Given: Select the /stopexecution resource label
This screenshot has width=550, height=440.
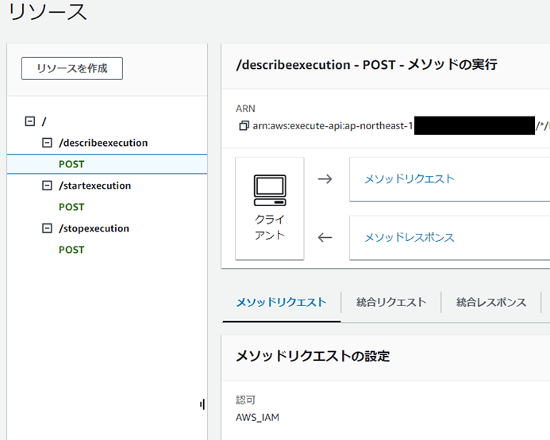Looking at the screenshot, I should point(94,228).
